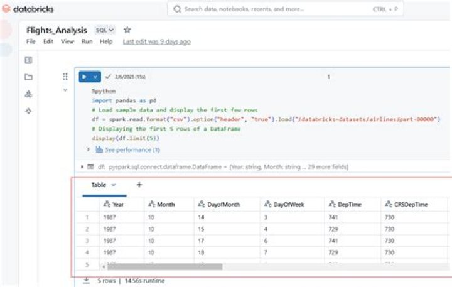The image size is (452, 287).
Task: Open the run options dropdown arrow
Action: pos(95,77)
